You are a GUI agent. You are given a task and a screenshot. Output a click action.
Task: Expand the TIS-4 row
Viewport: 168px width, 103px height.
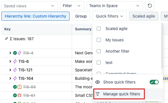pyautogui.click(x=10, y=53)
